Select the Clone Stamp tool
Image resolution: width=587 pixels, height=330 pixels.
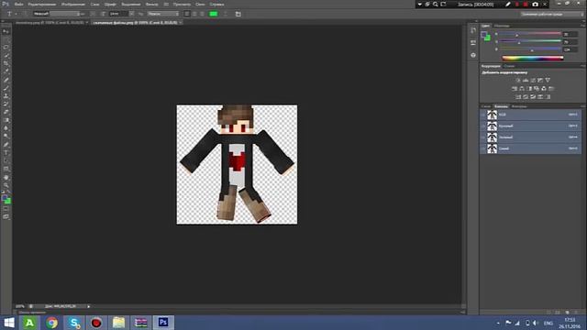point(6,96)
